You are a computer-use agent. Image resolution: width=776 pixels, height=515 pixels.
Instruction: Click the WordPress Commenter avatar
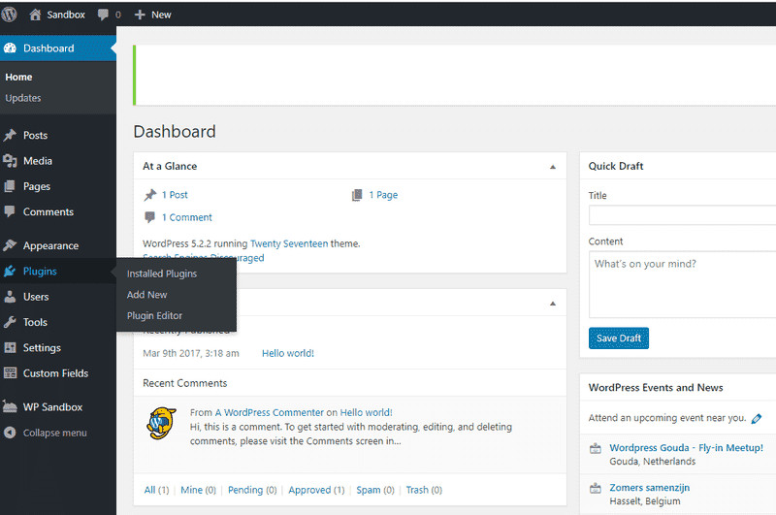point(162,423)
